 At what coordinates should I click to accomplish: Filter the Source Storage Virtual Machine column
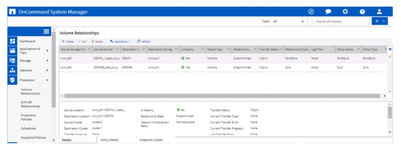89,50
